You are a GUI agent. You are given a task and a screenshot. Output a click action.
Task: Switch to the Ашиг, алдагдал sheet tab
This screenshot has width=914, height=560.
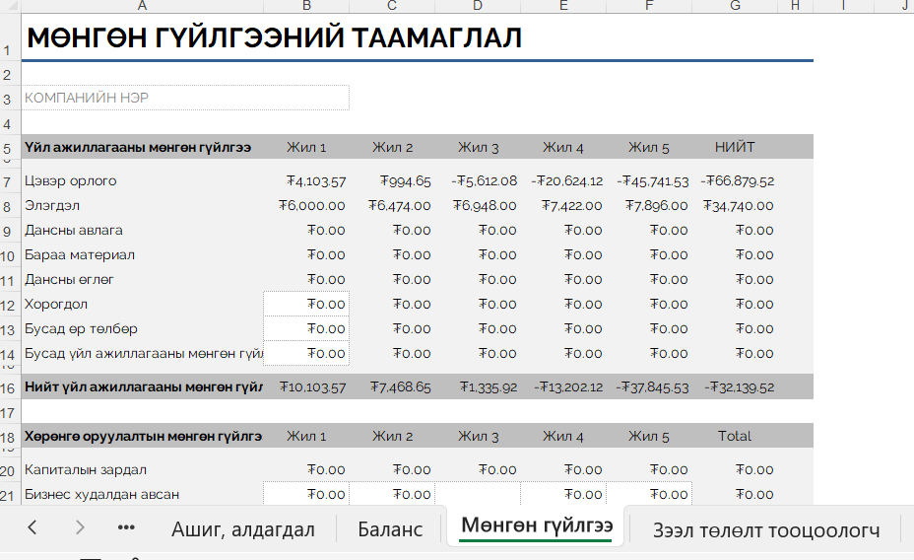tap(242, 529)
